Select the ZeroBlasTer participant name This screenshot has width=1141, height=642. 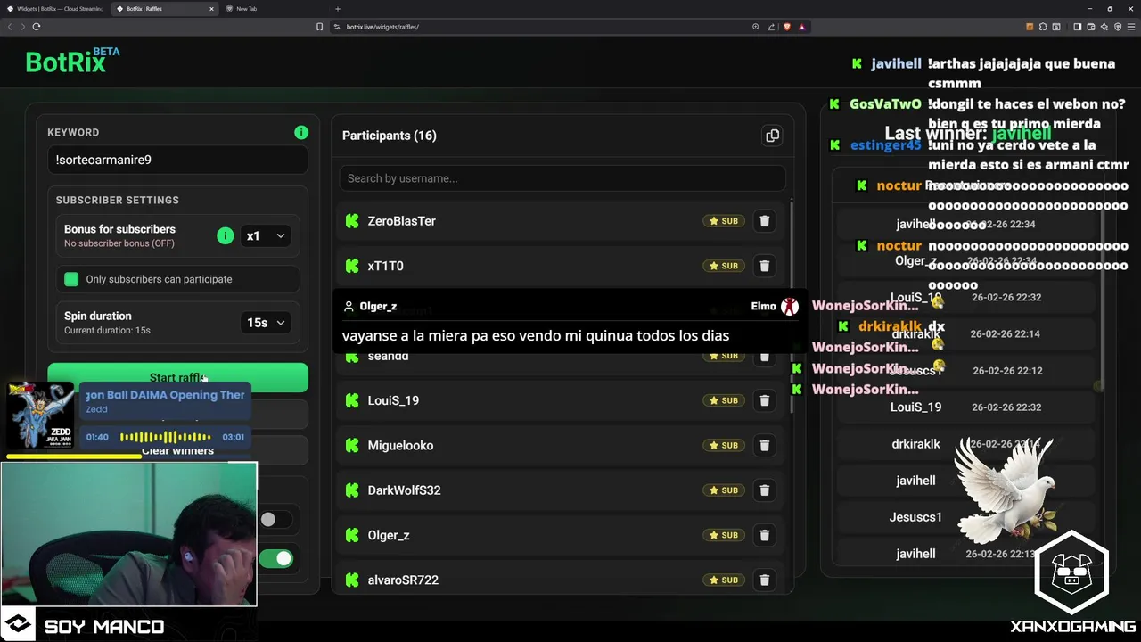tap(401, 221)
